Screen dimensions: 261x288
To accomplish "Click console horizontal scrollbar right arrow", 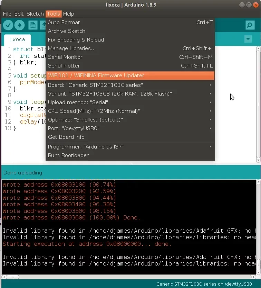I will coord(254,277).
